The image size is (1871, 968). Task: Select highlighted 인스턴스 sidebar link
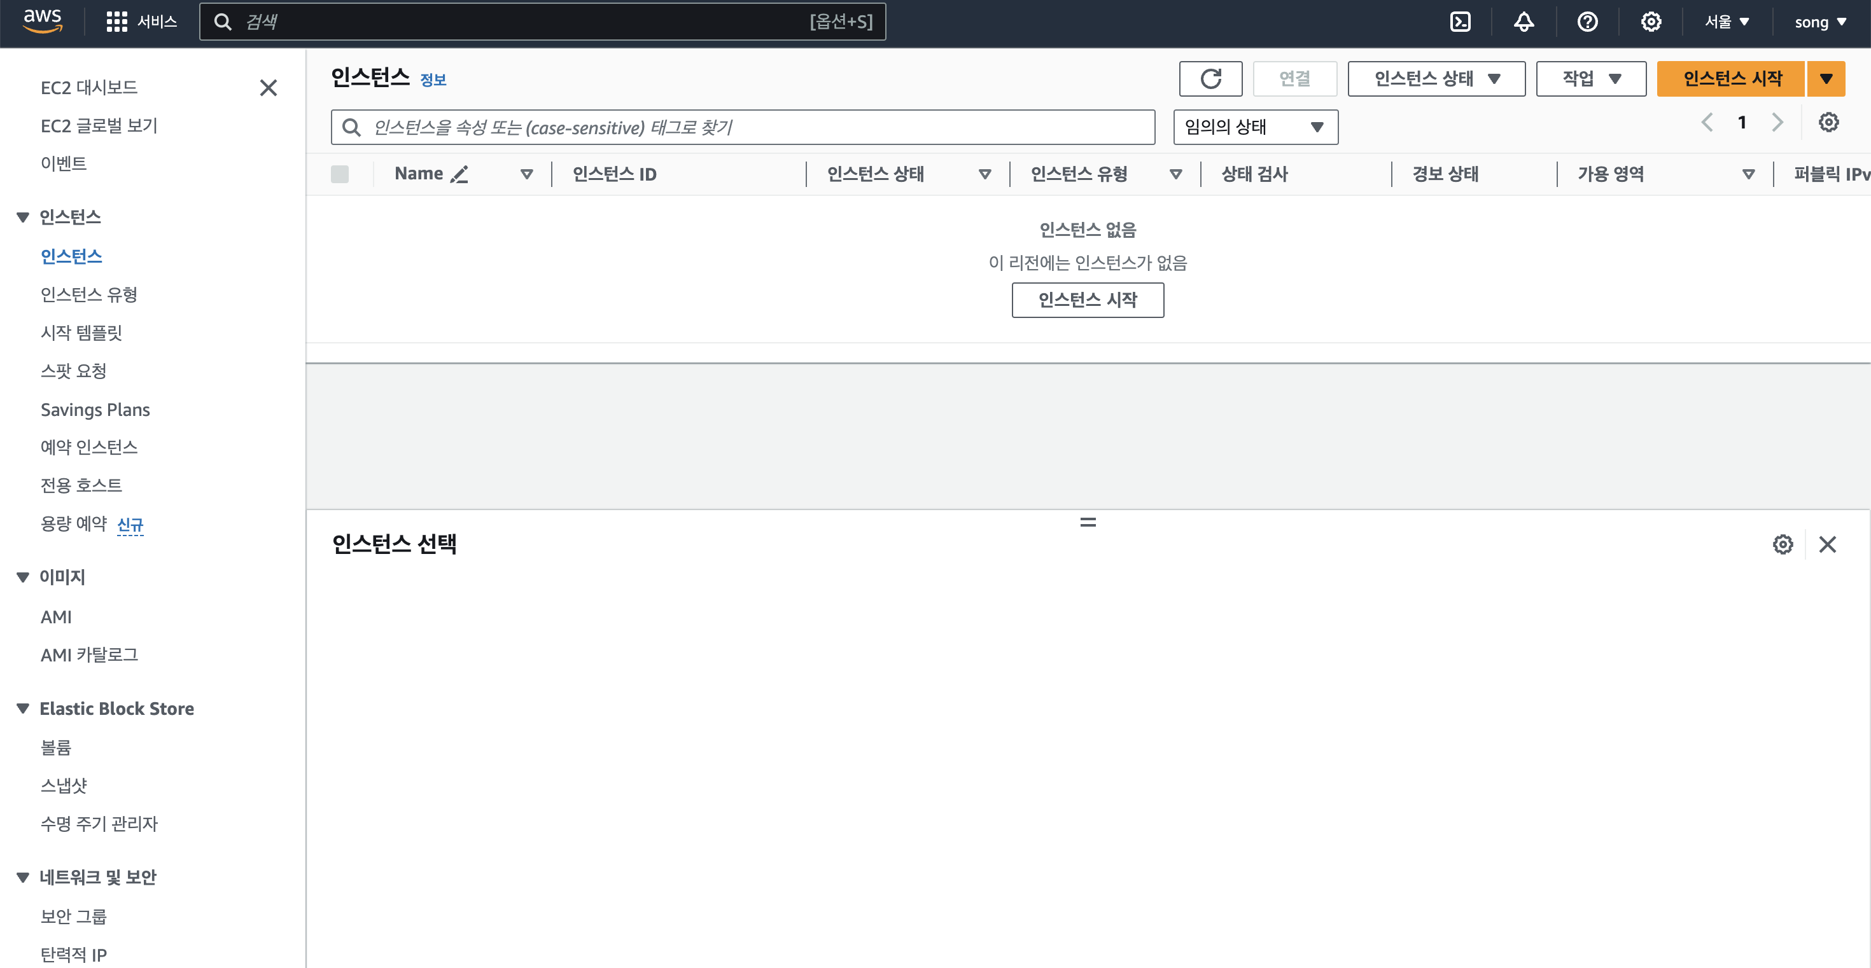pyautogui.click(x=71, y=256)
